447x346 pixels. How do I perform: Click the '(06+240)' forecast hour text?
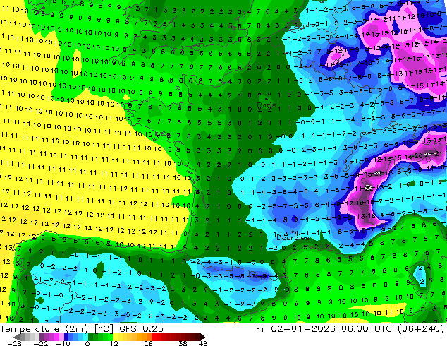click(422, 329)
